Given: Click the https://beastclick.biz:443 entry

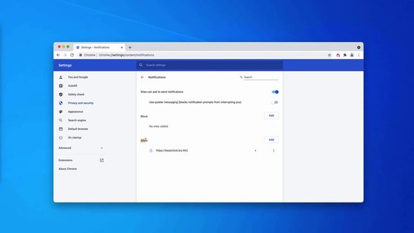Looking at the screenshot, I should (171, 151).
